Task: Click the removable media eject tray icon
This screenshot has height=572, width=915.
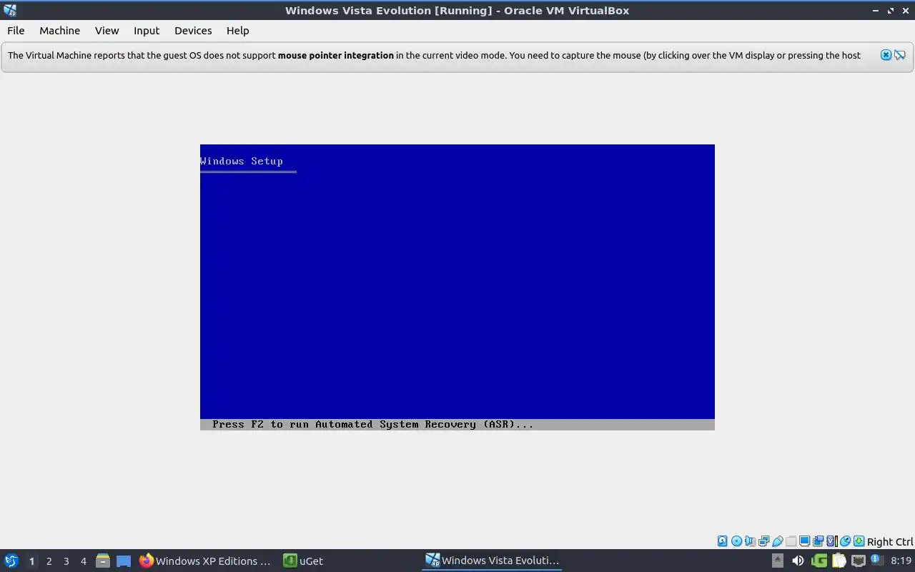Action: point(778,561)
